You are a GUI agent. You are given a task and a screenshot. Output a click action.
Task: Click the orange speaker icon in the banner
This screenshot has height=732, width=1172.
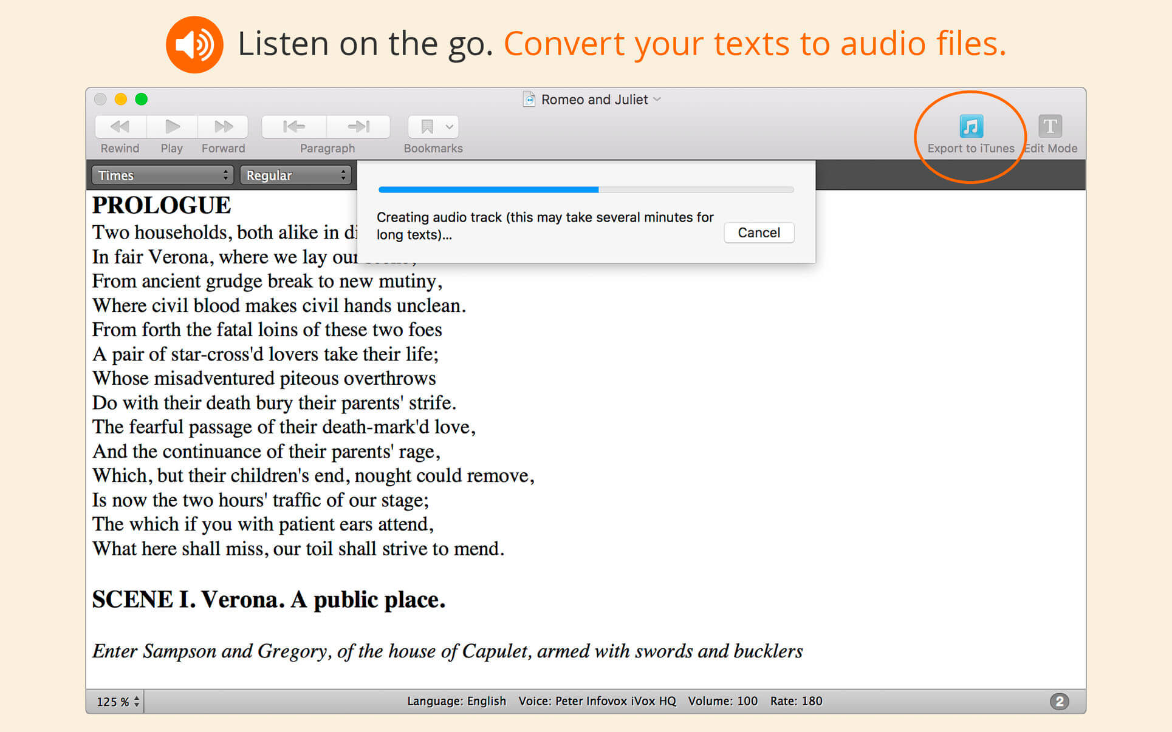[x=194, y=44]
